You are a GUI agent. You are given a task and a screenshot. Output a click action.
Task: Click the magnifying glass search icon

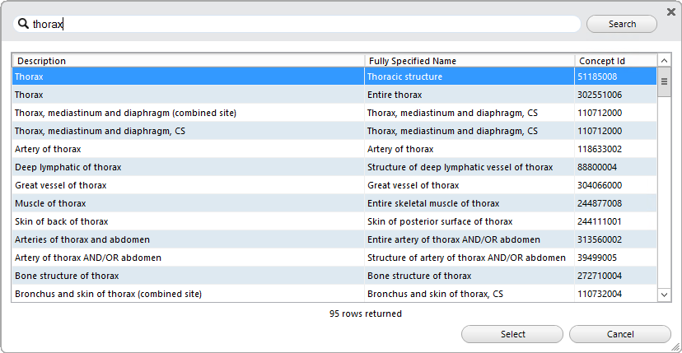(24, 24)
